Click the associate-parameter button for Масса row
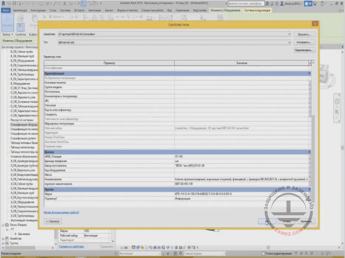Image resolution: width=345 pixels, height=258 pixels. (310, 175)
